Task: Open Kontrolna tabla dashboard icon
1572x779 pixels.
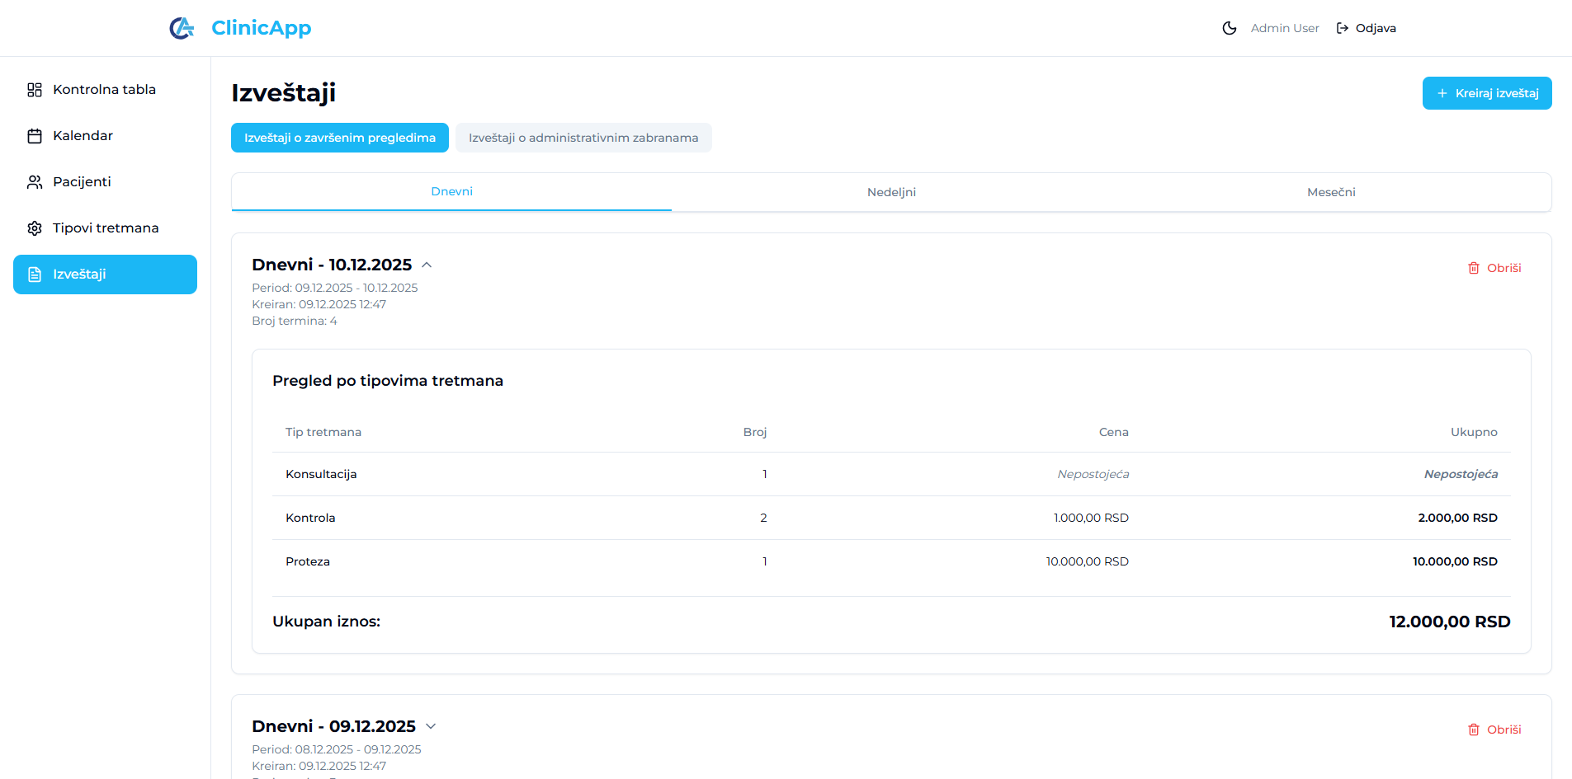Action: coord(35,90)
